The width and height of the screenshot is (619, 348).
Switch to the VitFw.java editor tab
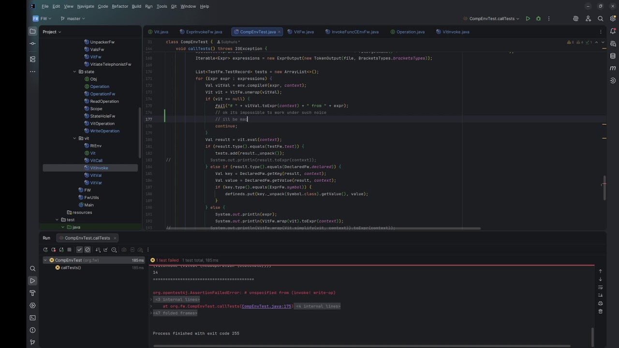coord(300,32)
